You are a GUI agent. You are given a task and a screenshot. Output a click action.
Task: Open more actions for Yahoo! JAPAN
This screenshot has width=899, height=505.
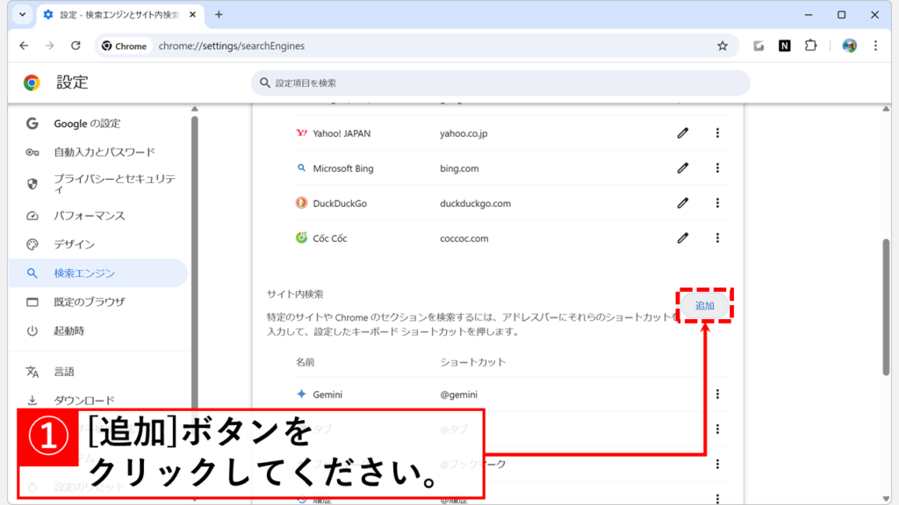point(717,133)
